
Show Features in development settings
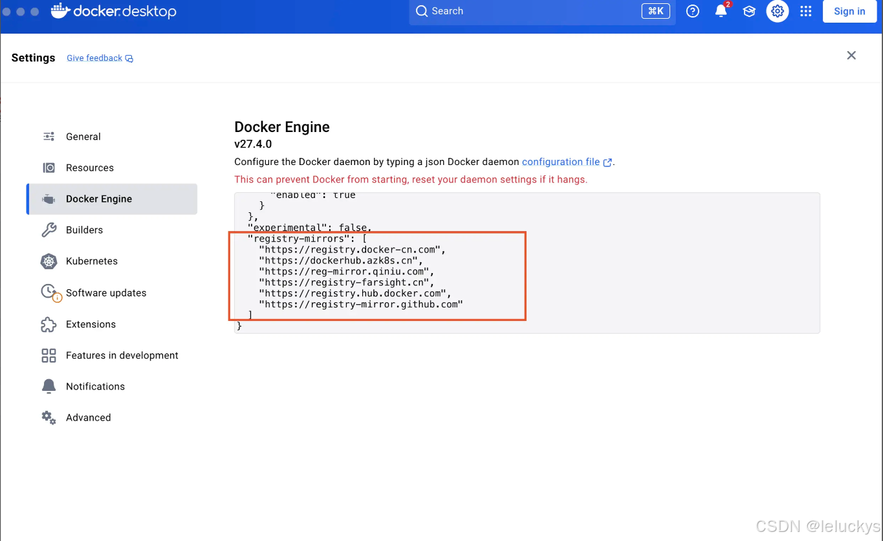point(112,355)
